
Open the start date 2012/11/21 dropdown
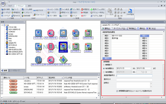click(x=131, y=69)
